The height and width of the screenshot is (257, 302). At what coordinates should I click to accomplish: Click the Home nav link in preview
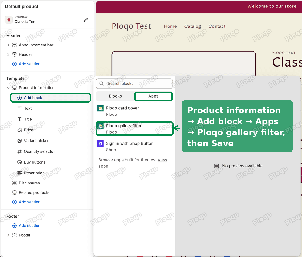coord(170,26)
